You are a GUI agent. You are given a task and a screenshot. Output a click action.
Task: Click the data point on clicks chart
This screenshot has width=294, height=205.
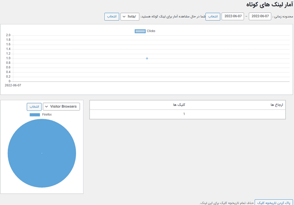click(x=147, y=59)
